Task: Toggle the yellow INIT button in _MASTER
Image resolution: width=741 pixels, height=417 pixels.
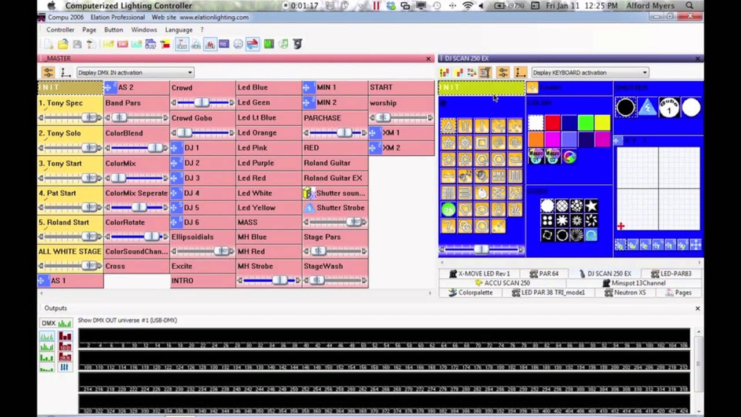Action: 71,87
